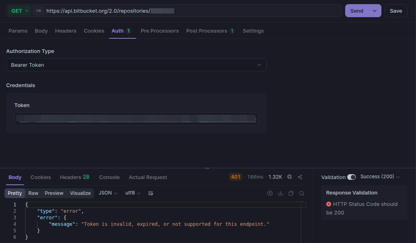Click into the Token input field

click(136, 119)
